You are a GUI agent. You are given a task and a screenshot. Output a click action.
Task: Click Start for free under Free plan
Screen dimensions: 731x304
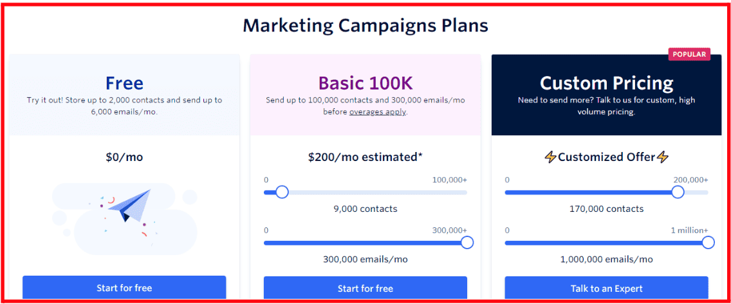pyautogui.click(x=124, y=288)
